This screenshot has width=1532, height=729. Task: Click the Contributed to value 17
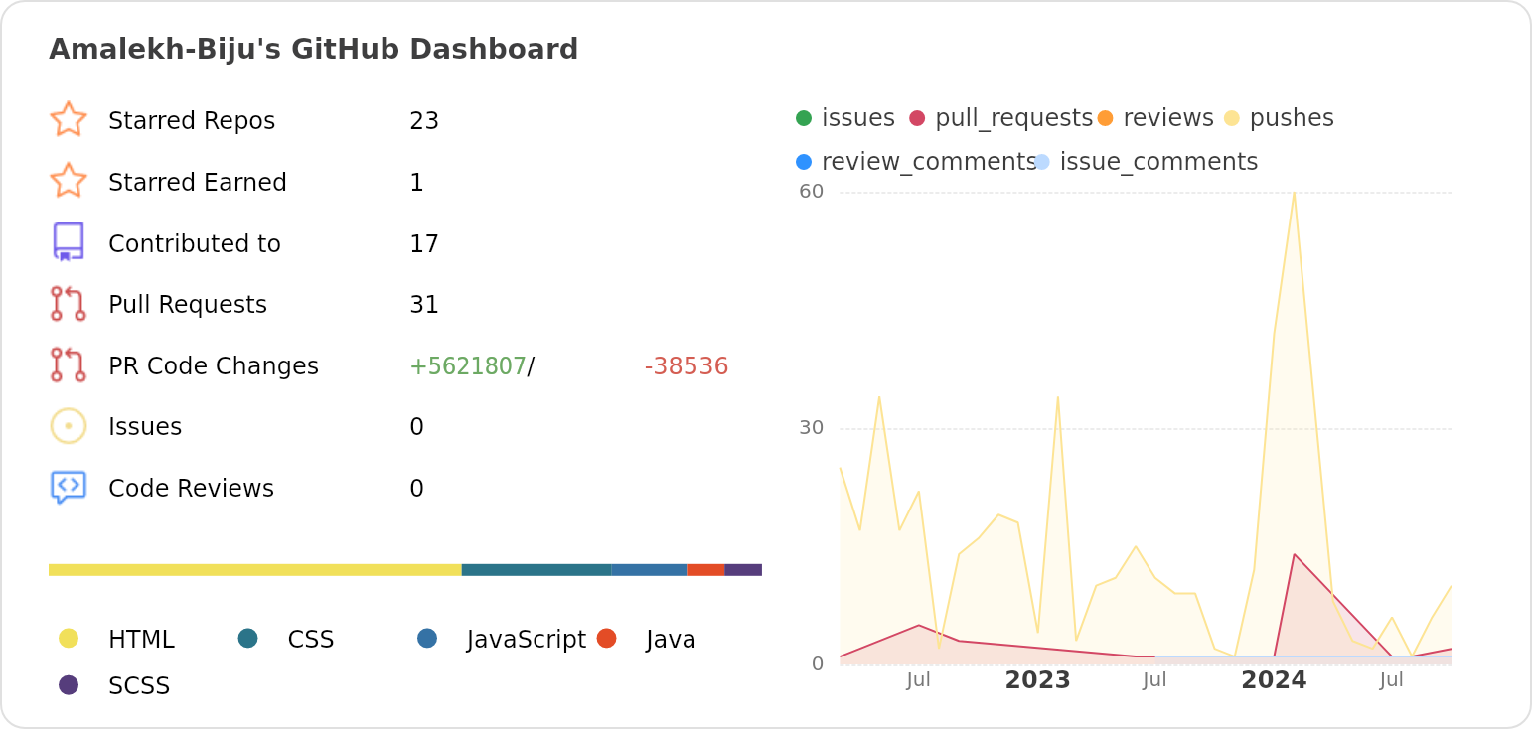pos(424,244)
